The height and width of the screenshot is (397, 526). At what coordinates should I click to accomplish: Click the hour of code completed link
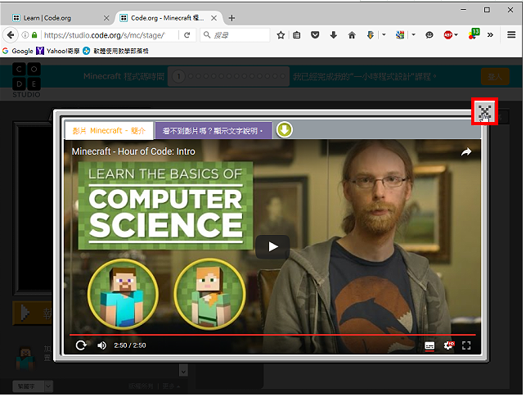click(365, 76)
